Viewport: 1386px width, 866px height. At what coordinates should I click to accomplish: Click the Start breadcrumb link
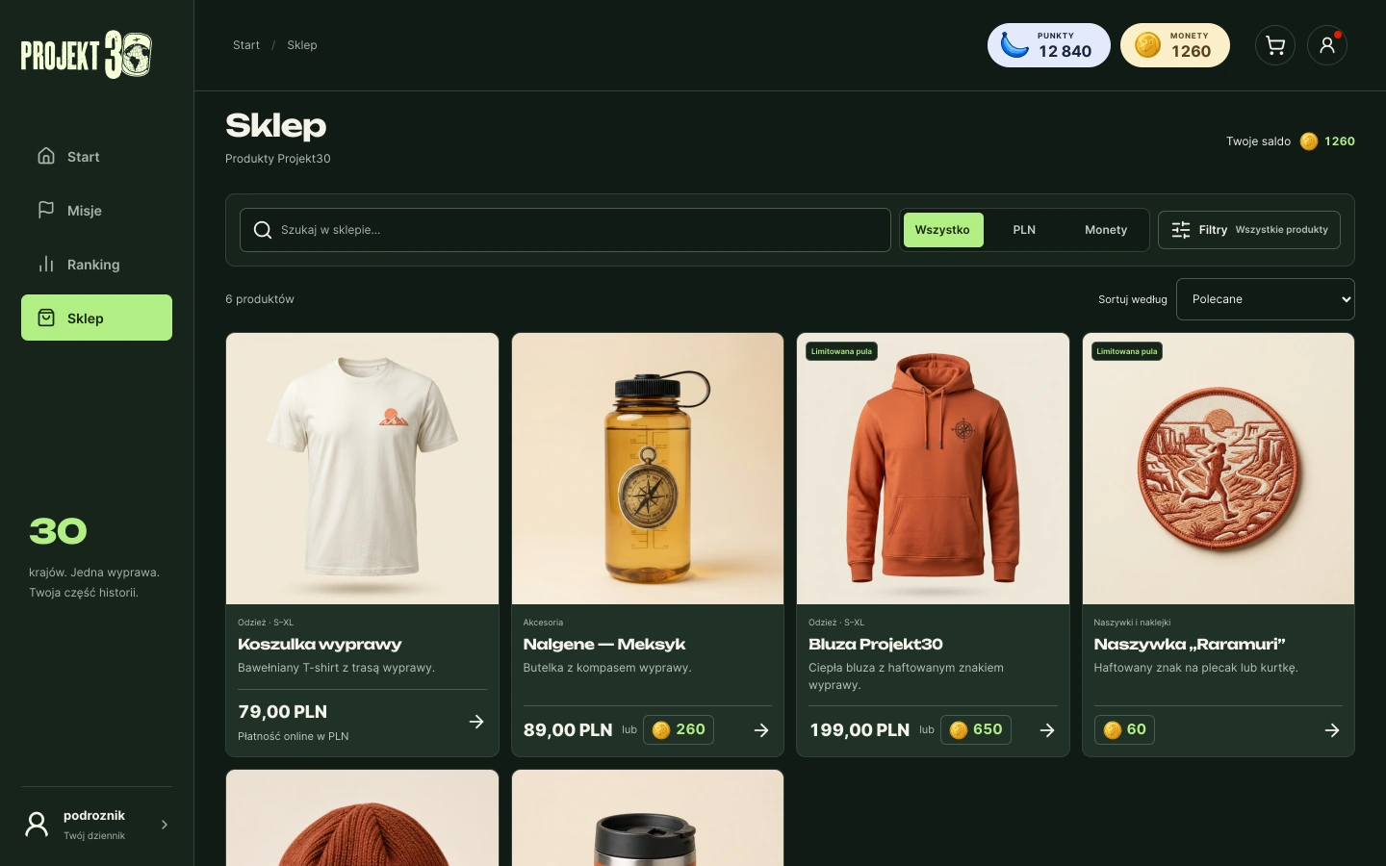246,45
